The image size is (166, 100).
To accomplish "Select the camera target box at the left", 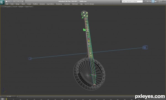I will [x=30, y=58].
